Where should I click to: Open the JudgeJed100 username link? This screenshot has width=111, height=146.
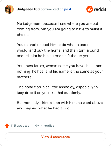point(28,9)
